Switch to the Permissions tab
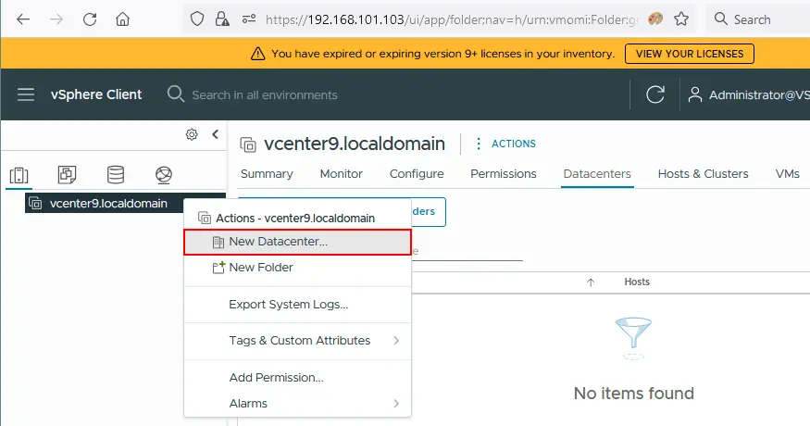Screen dimensions: 810x426 [x=504, y=174]
